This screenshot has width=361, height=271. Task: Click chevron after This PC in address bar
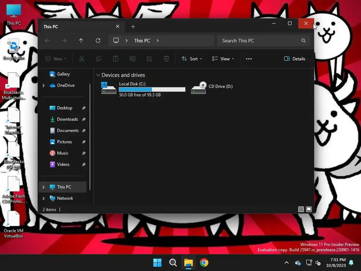pyautogui.click(x=158, y=41)
